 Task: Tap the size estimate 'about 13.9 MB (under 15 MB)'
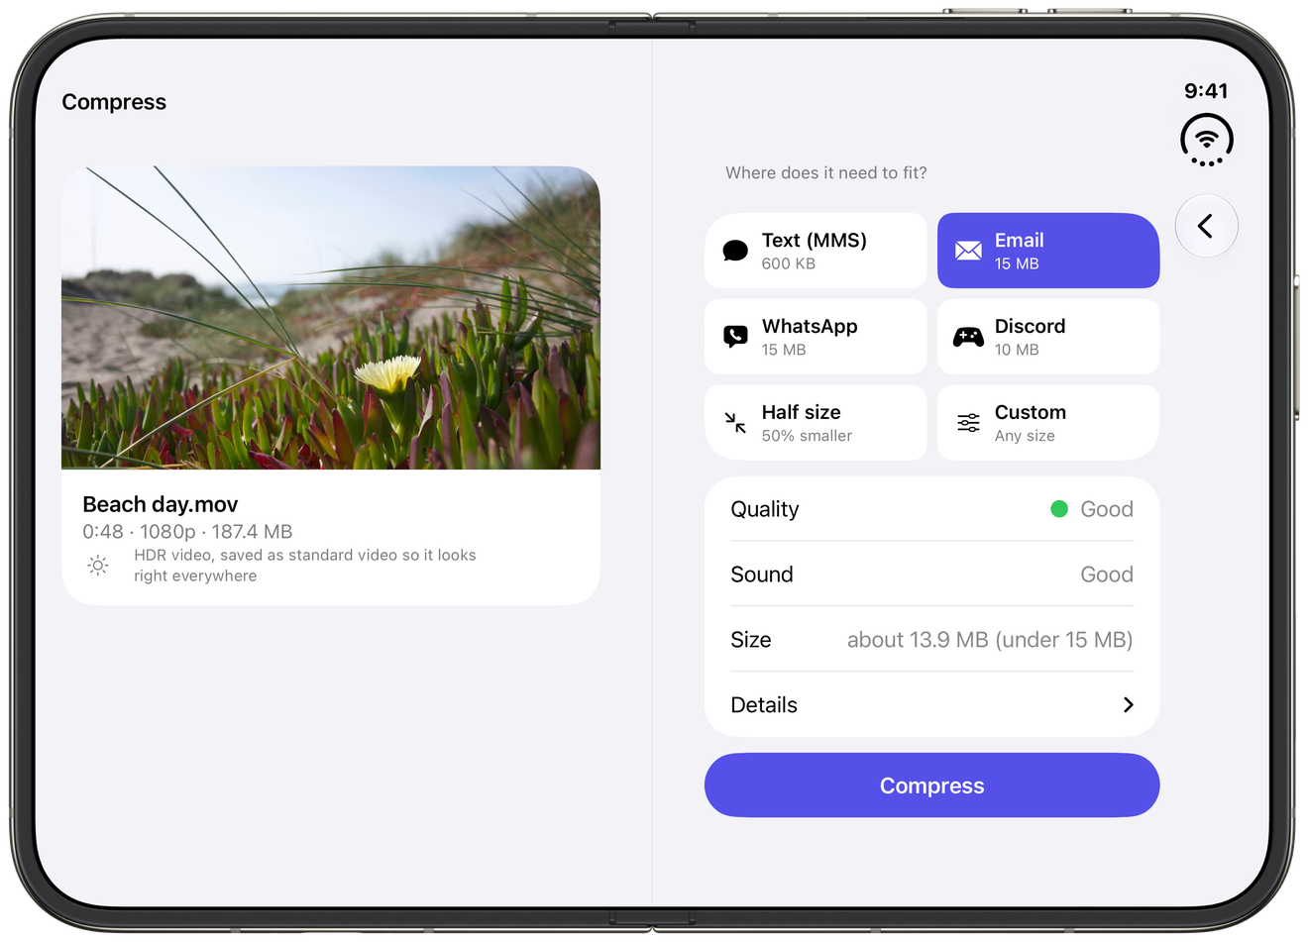tap(990, 640)
